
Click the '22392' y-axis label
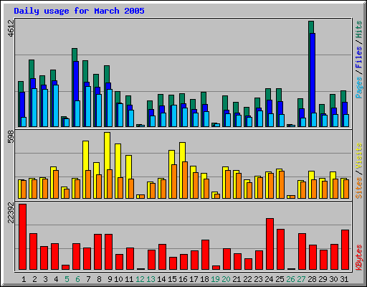click(11, 212)
